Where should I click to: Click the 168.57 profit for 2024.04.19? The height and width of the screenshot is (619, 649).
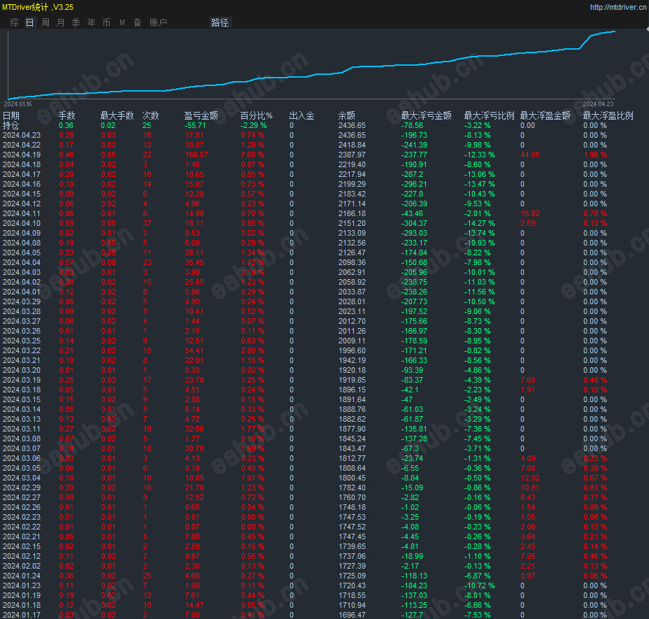(197, 155)
